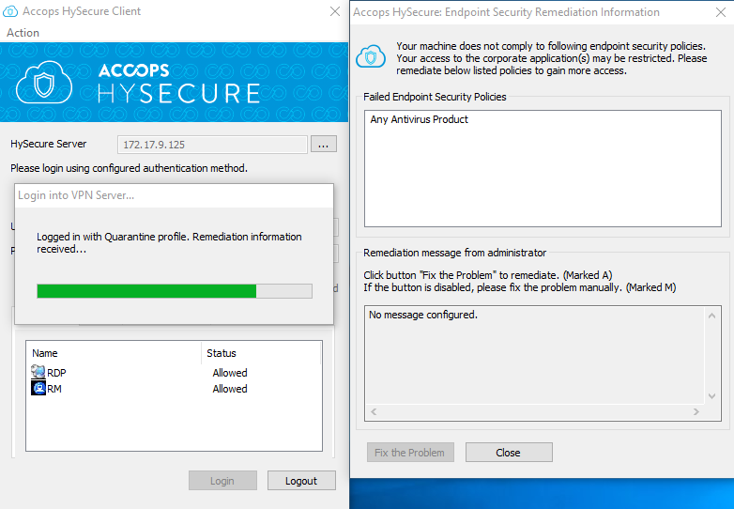Click the Fix the Problem button

[x=410, y=453]
